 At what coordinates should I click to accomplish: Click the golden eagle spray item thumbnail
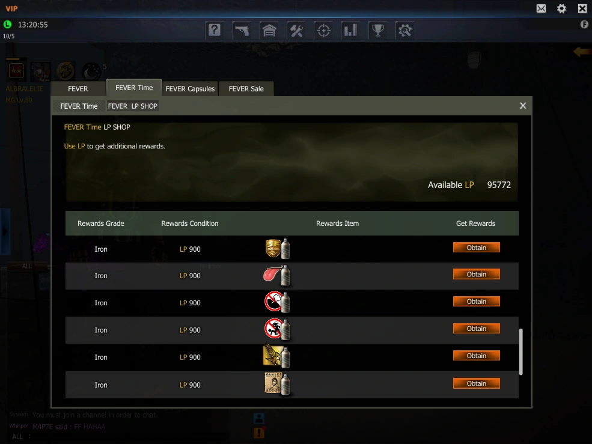tap(276, 356)
